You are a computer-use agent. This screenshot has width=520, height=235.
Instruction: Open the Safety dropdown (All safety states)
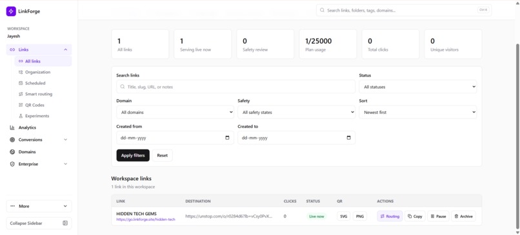(x=297, y=112)
